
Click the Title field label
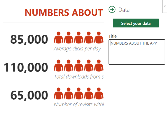click(x=113, y=36)
